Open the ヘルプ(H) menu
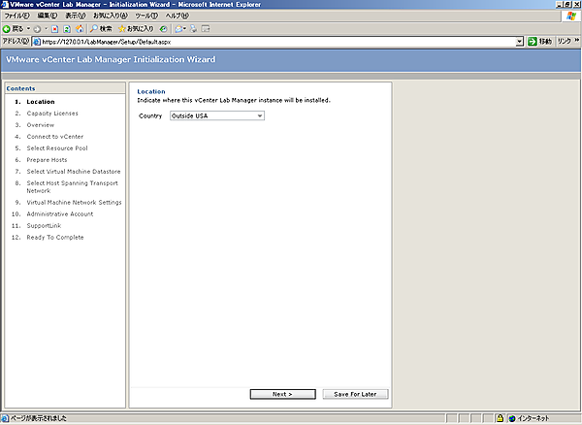The image size is (582, 425). coord(178,16)
